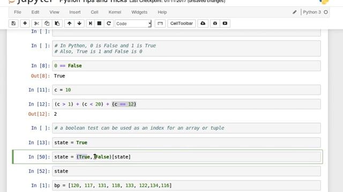Viewport: 343px width, 192px height.
Task: Click the Out[12] output value 2
Action: (55, 114)
